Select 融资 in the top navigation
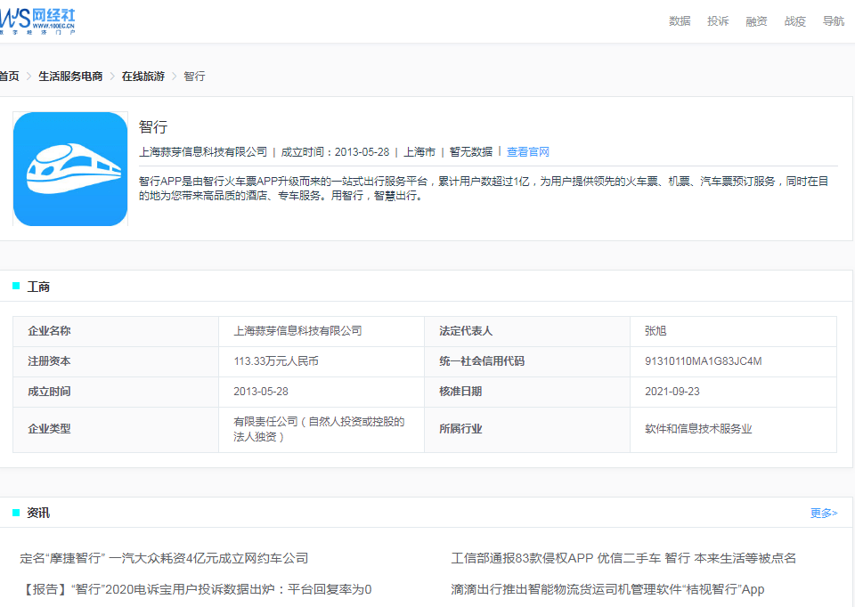The image size is (855, 607). [756, 20]
